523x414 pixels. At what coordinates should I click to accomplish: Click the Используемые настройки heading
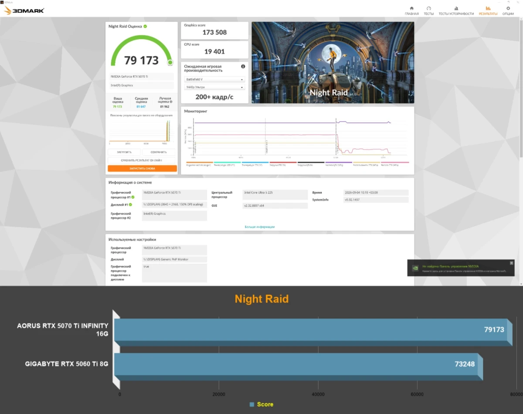(x=132, y=239)
